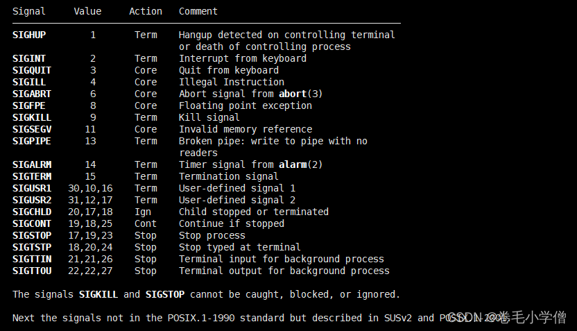Select the SIGINT row label
Viewport: 577px width, 331px height.
29,58
